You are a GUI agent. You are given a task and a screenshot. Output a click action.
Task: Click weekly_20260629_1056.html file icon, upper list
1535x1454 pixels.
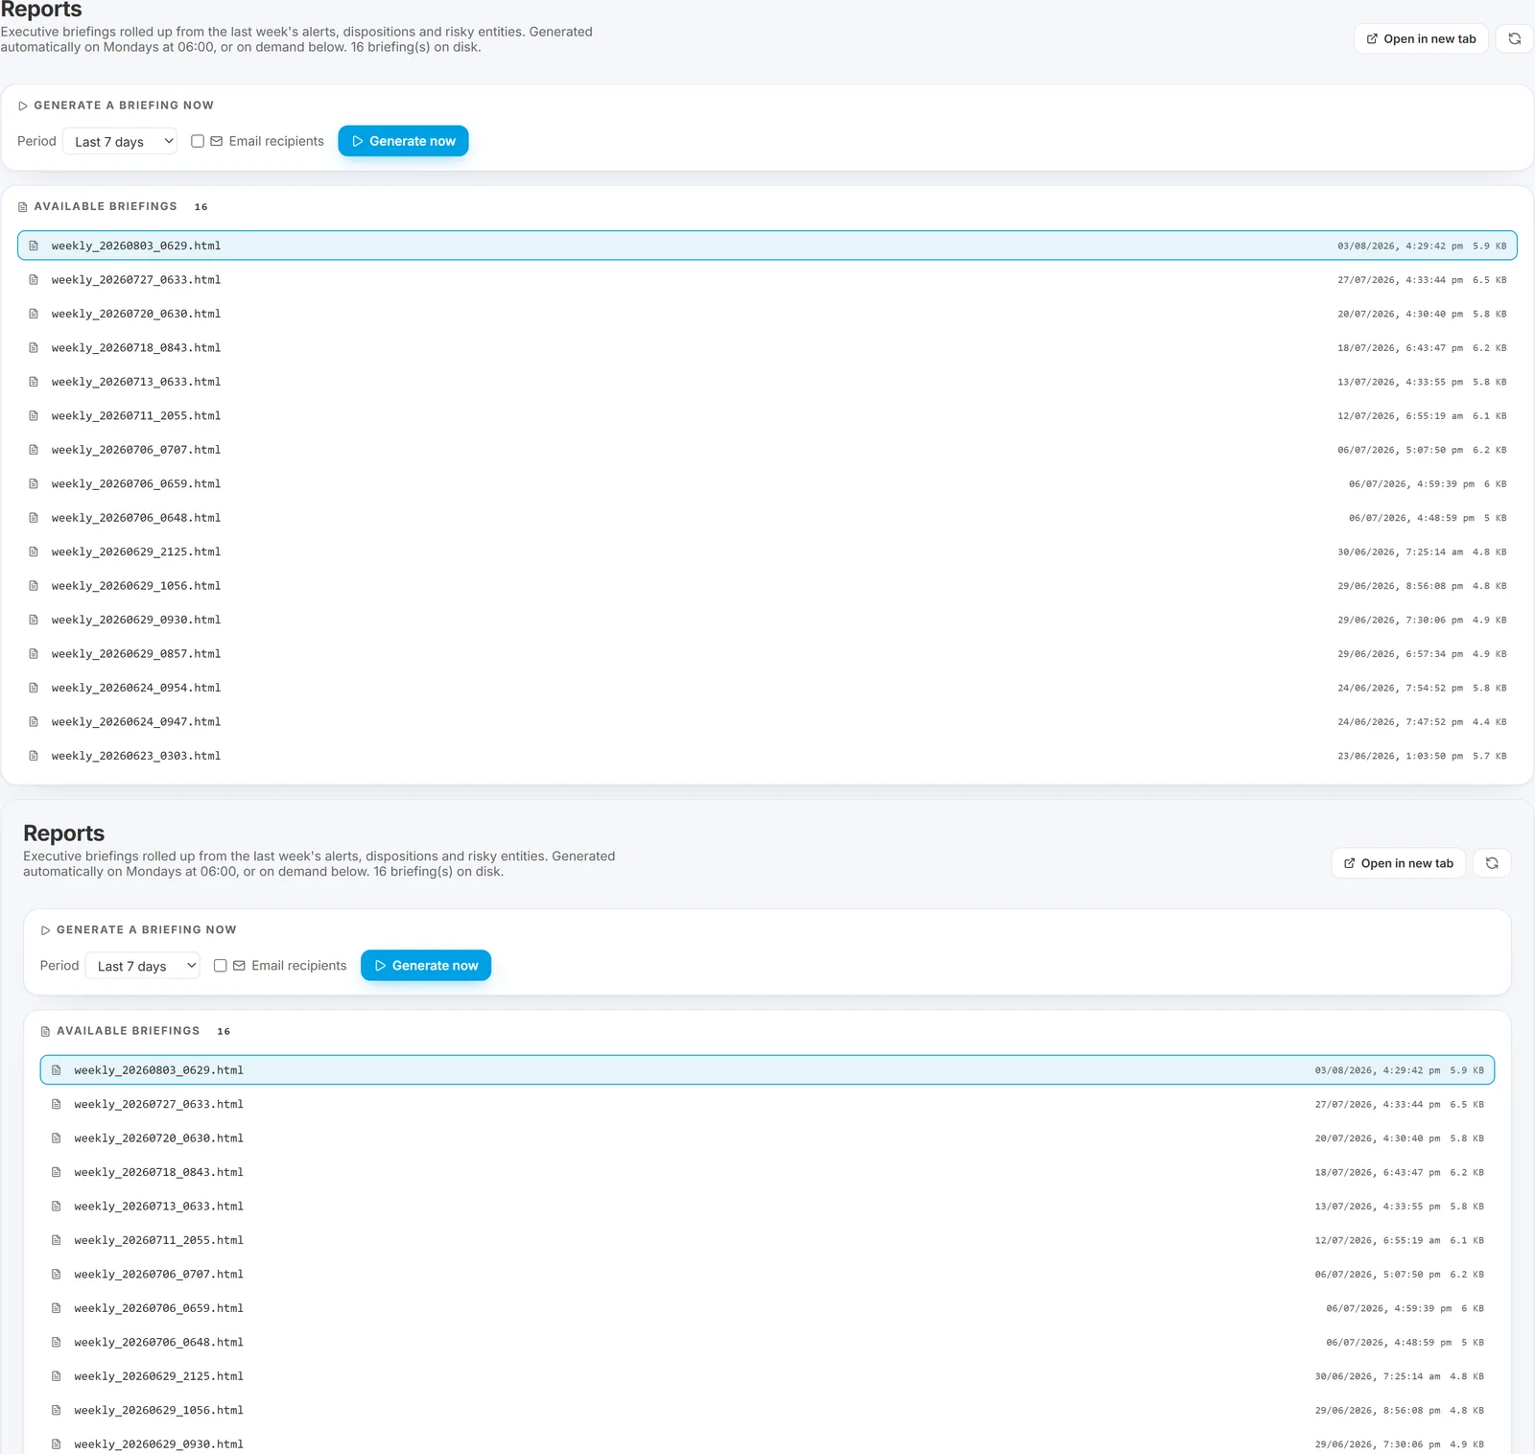click(34, 586)
